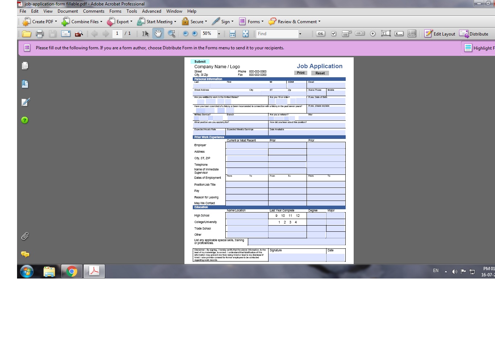This screenshot has height=338, width=495.
Task: Open the Windows Start button
Action: [x=27, y=271]
